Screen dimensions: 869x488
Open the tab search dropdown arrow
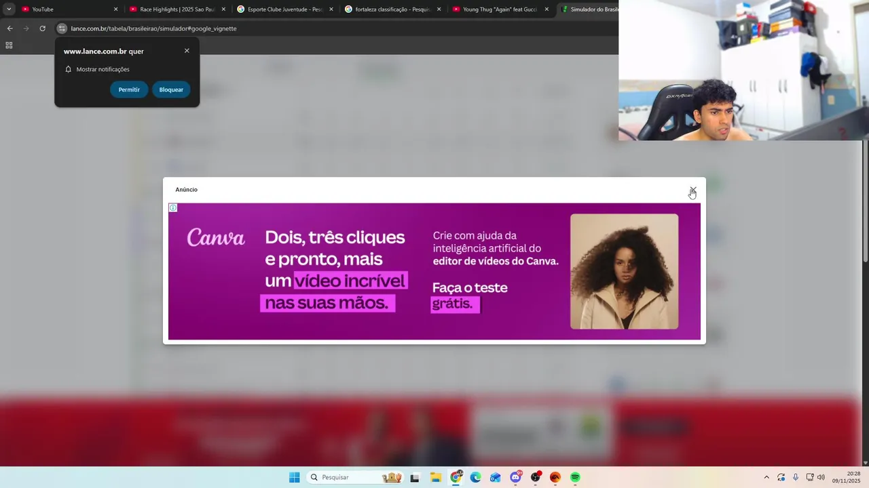click(x=9, y=9)
